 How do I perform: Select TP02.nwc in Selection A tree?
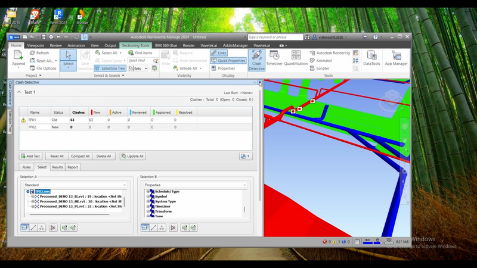(x=42, y=191)
